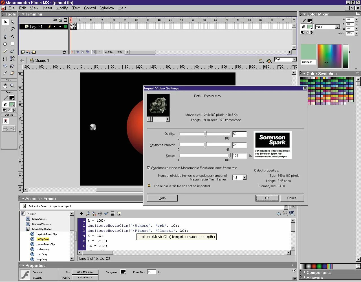Select the Eyedropper tool
Screen dimensions: 361x282
point(5,73)
